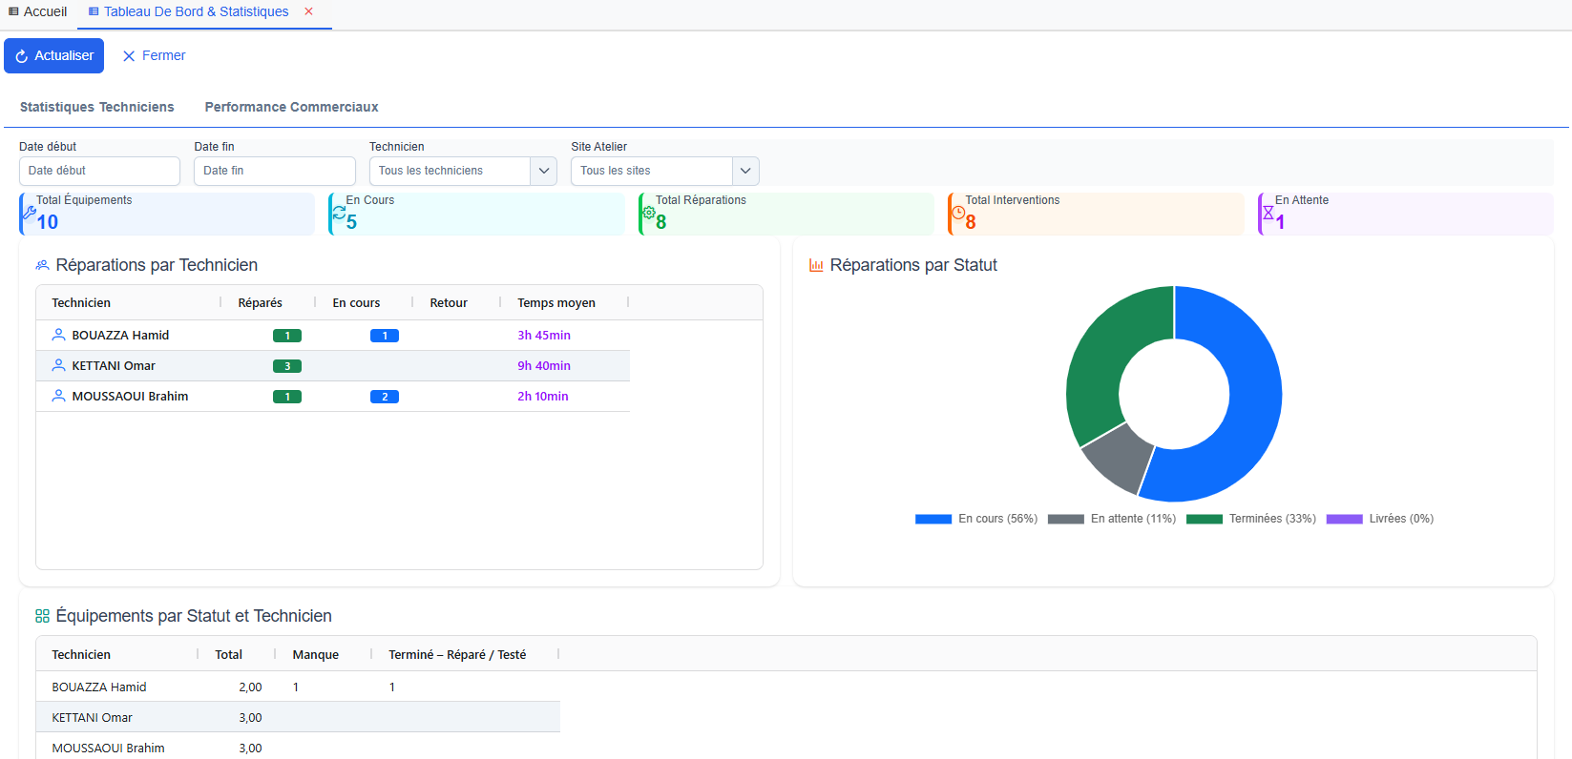The width and height of the screenshot is (1572, 759).
Task: Click the hourglass icon in En Attente card
Action: tap(1268, 213)
